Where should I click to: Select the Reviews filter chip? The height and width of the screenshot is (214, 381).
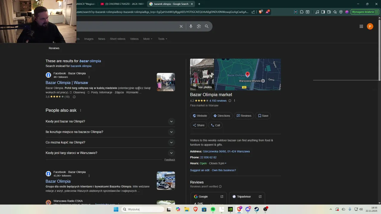point(54,48)
